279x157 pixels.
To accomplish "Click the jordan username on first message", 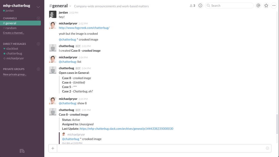I will [x=63, y=13].
